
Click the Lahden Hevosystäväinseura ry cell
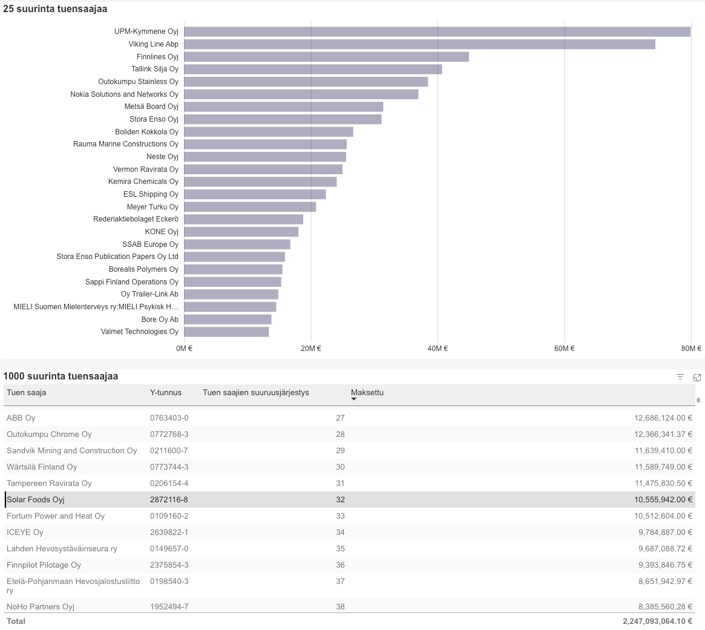point(62,549)
